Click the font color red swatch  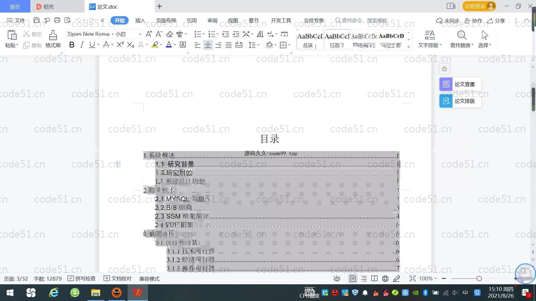tap(169, 45)
